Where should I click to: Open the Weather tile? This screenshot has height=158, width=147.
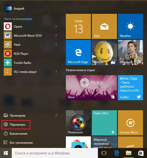pos(130,26)
